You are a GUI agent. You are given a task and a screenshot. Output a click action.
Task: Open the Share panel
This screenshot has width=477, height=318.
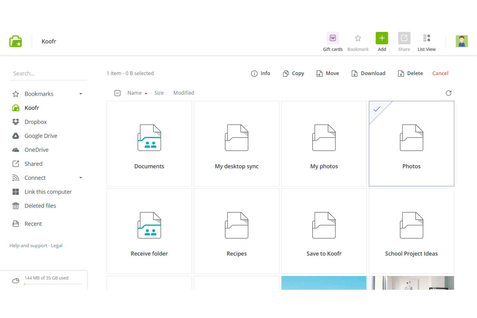tap(404, 38)
